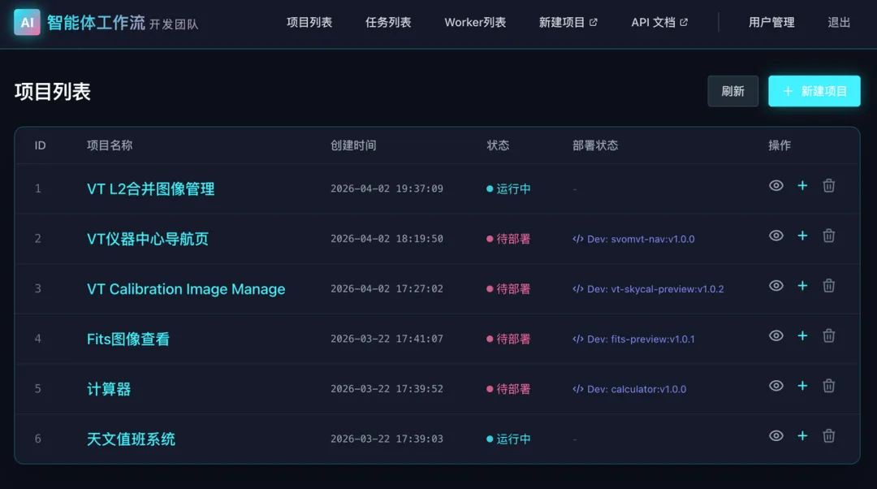The height and width of the screenshot is (489, 877).
Task: Click the trash icon for VT L2合并图像管理
Action: (828, 186)
